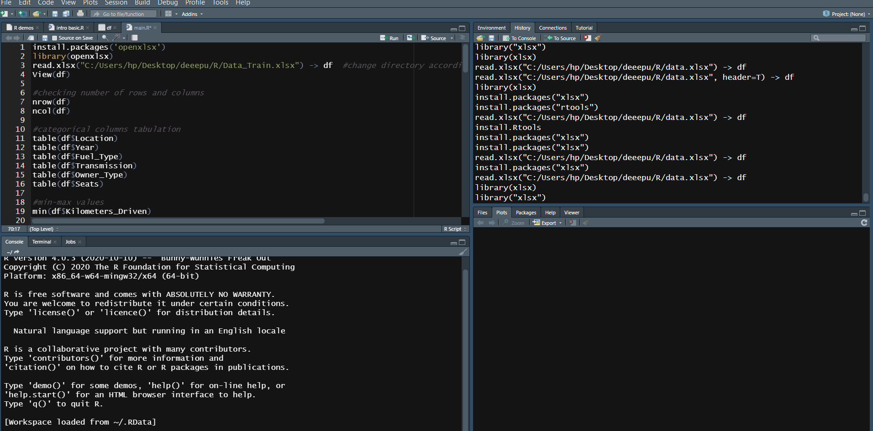Viewport: 873px width, 431px height.
Task: Click the History search field
Action: [x=839, y=38]
